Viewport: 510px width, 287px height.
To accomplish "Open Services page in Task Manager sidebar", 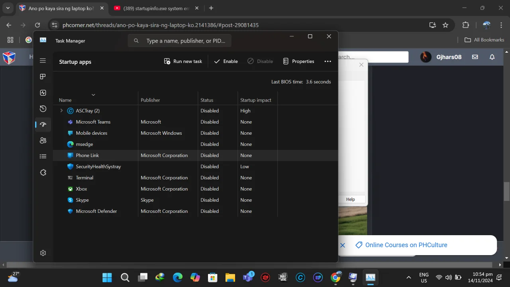I will tap(43, 172).
